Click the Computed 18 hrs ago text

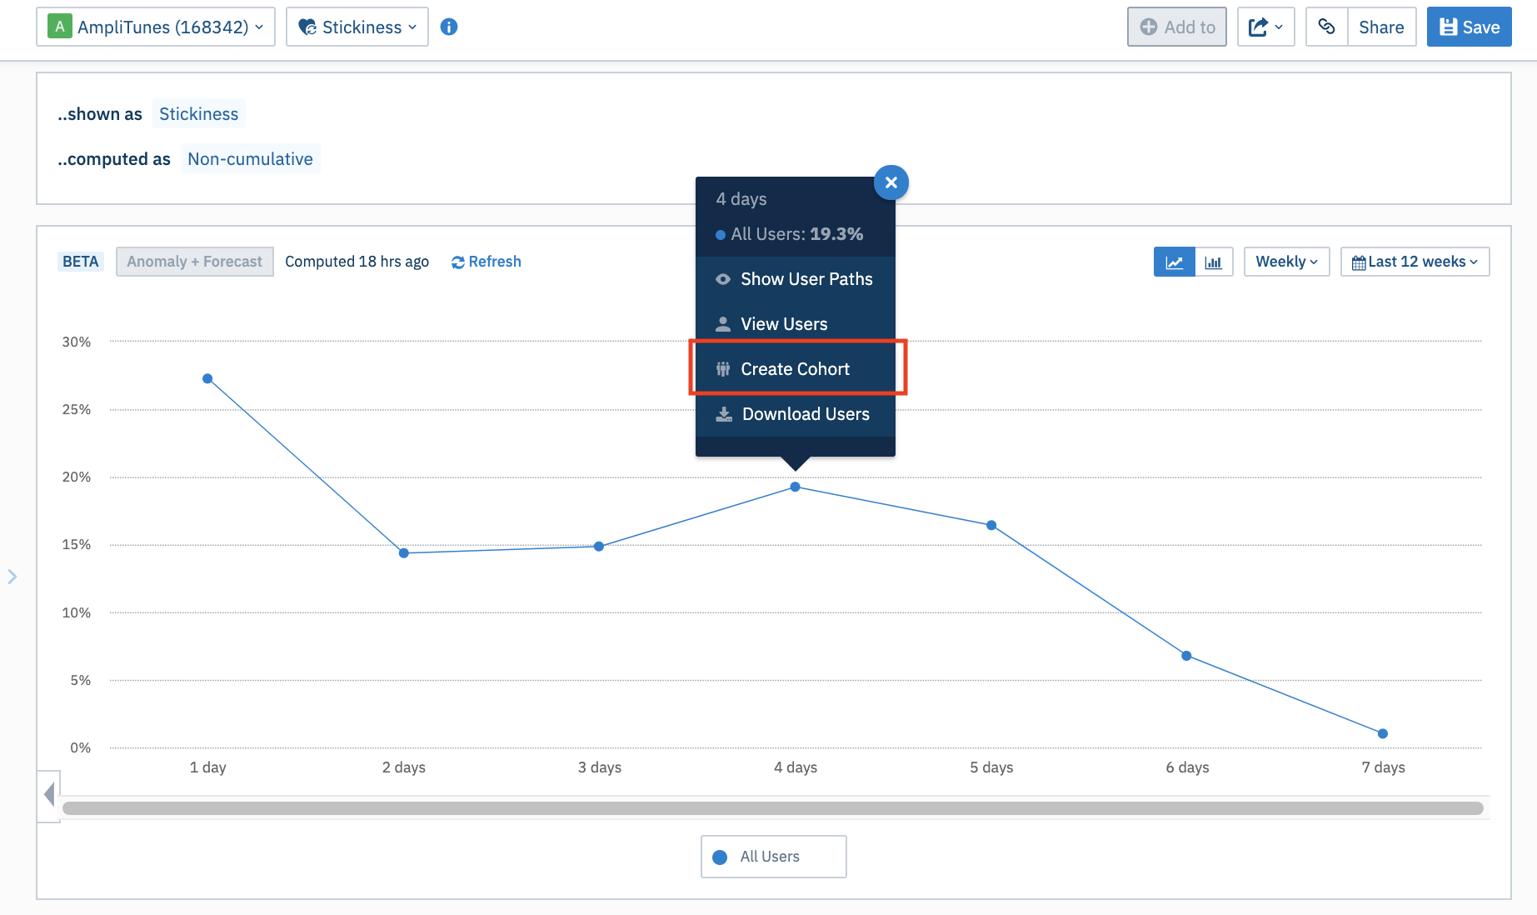pyautogui.click(x=357, y=262)
